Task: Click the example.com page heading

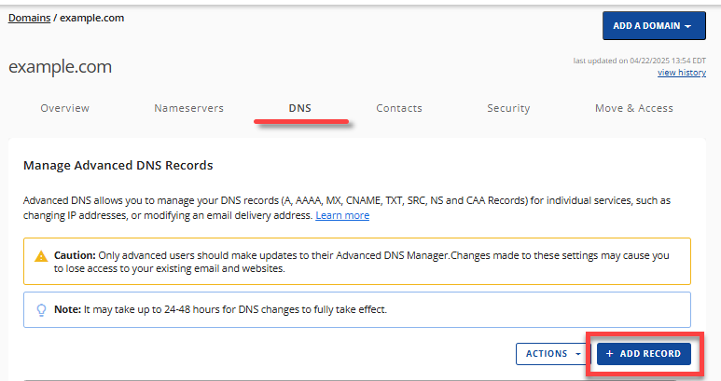Action: tap(61, 67)
